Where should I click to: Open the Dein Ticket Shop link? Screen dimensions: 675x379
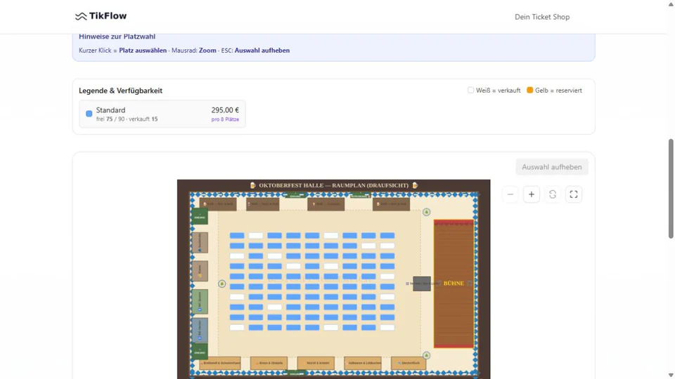pyautogui.click(x=542, y=17)
